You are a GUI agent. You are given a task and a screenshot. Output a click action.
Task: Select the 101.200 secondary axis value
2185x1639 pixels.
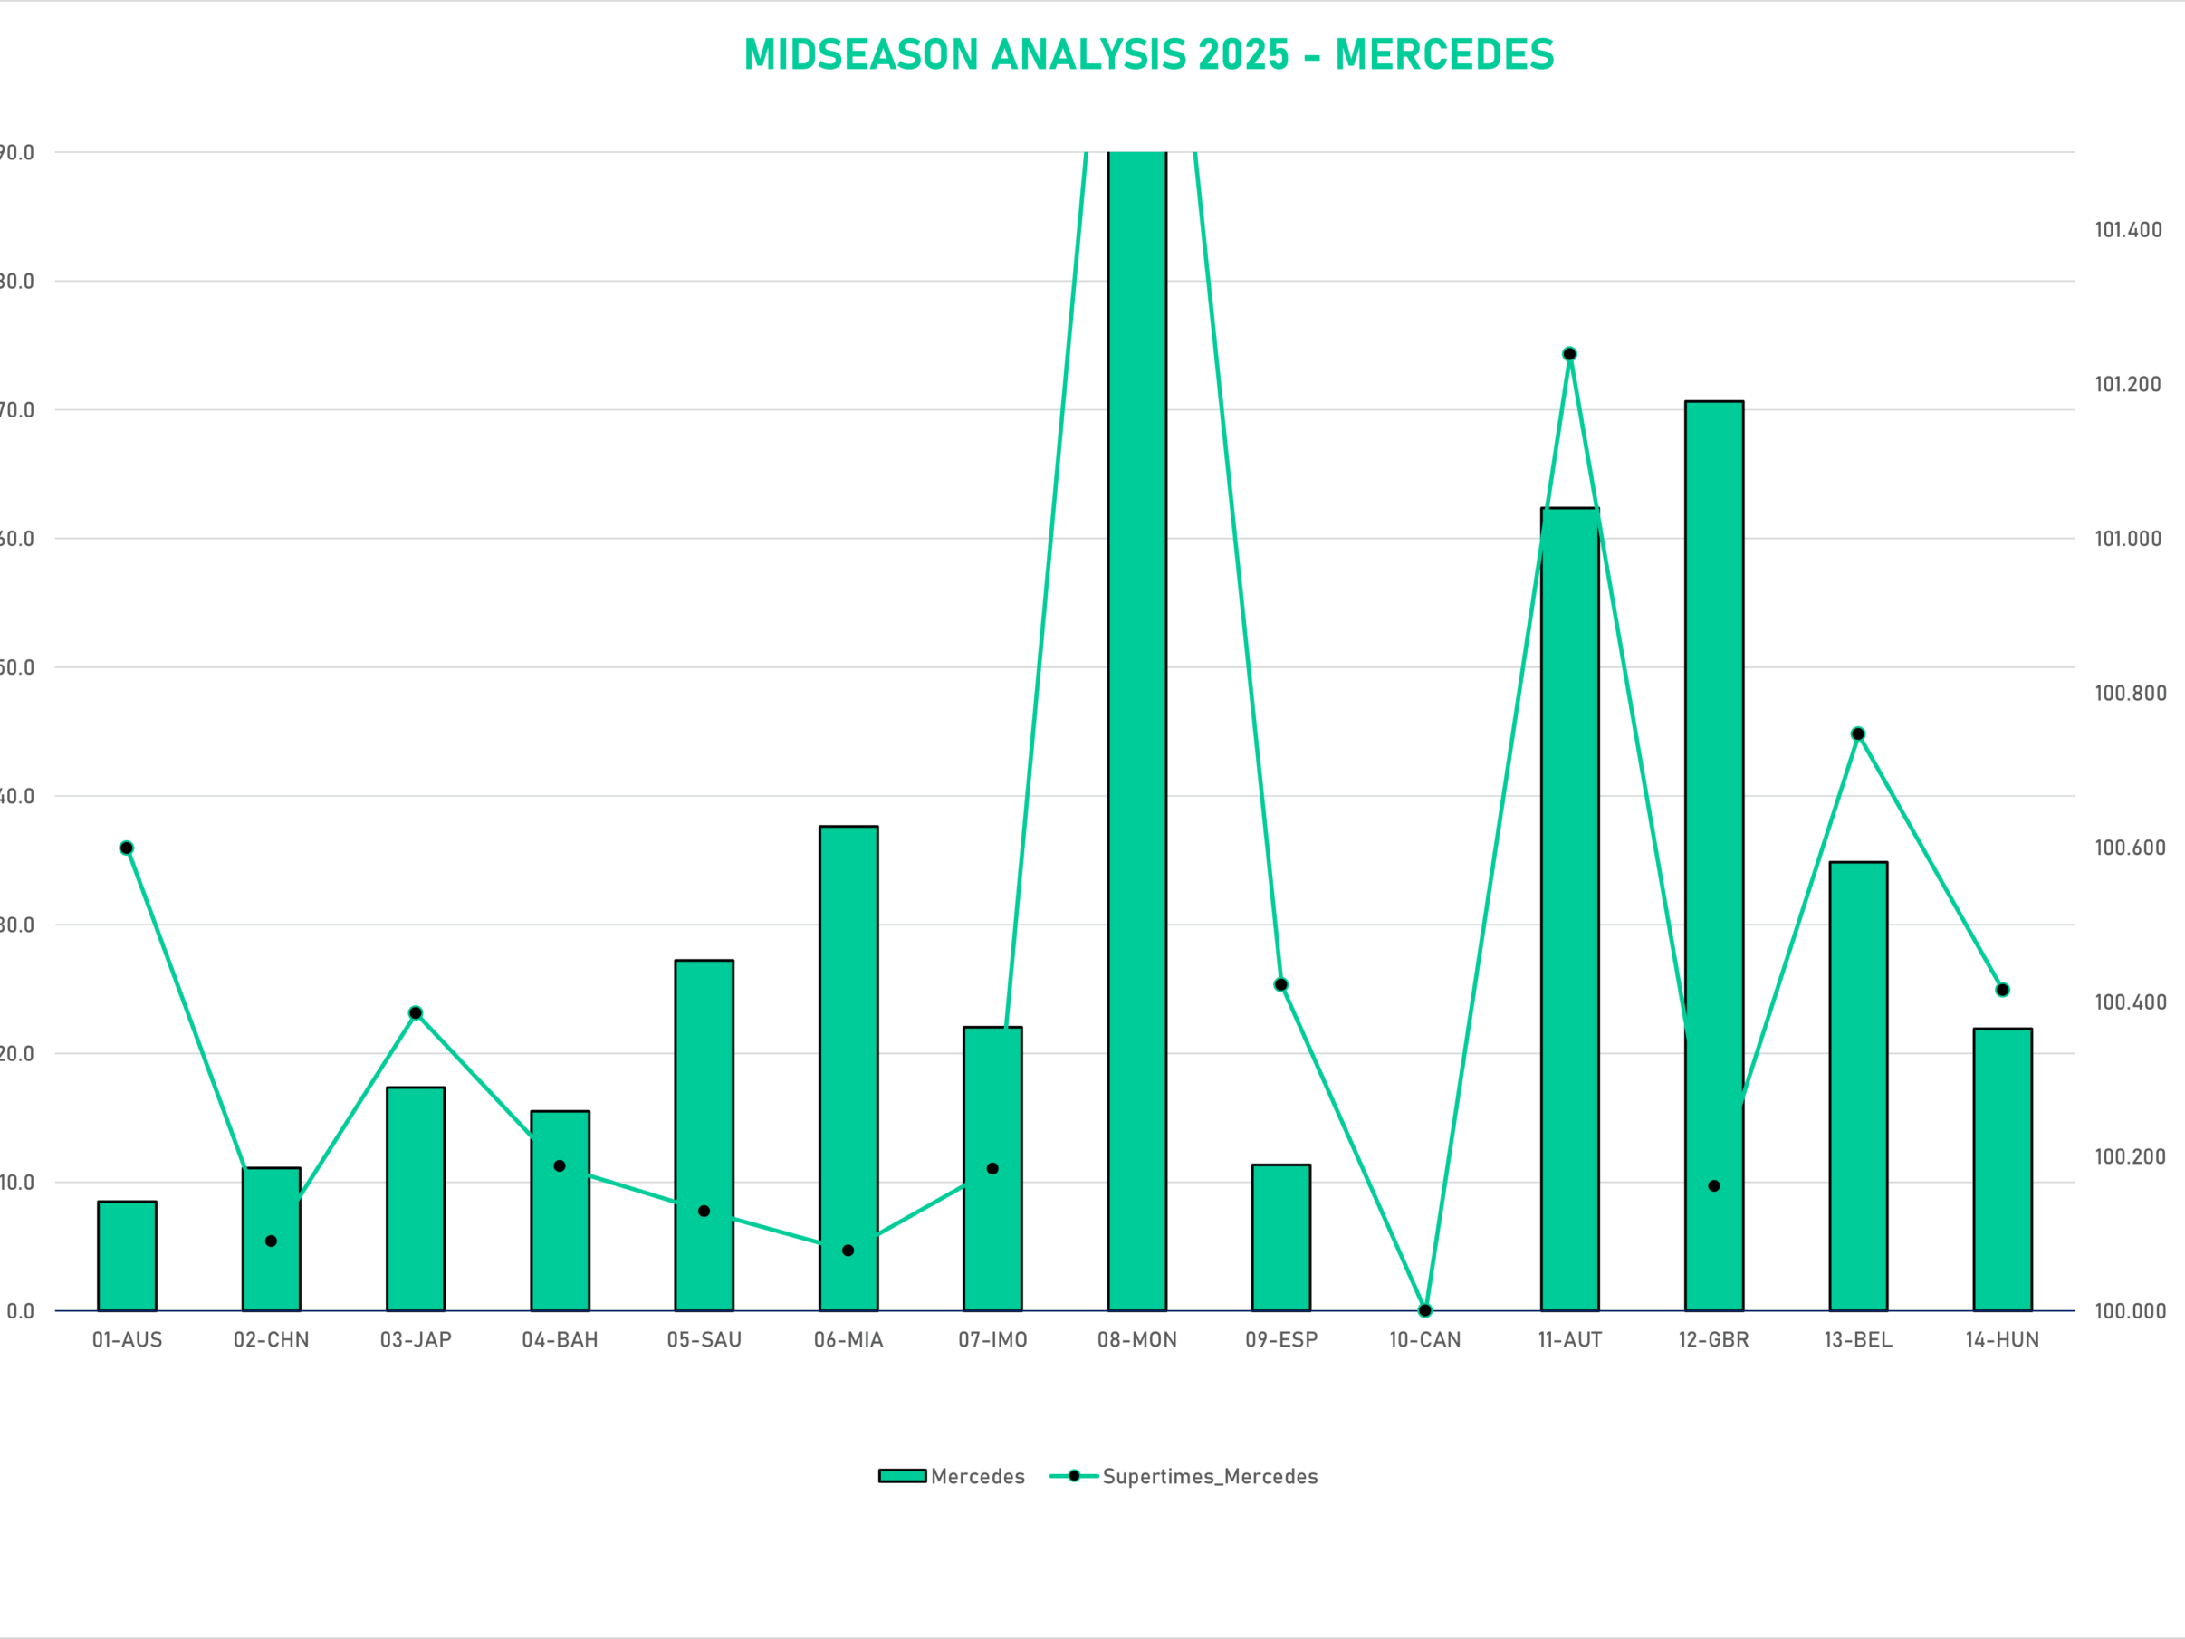[x=2129, y=384]
